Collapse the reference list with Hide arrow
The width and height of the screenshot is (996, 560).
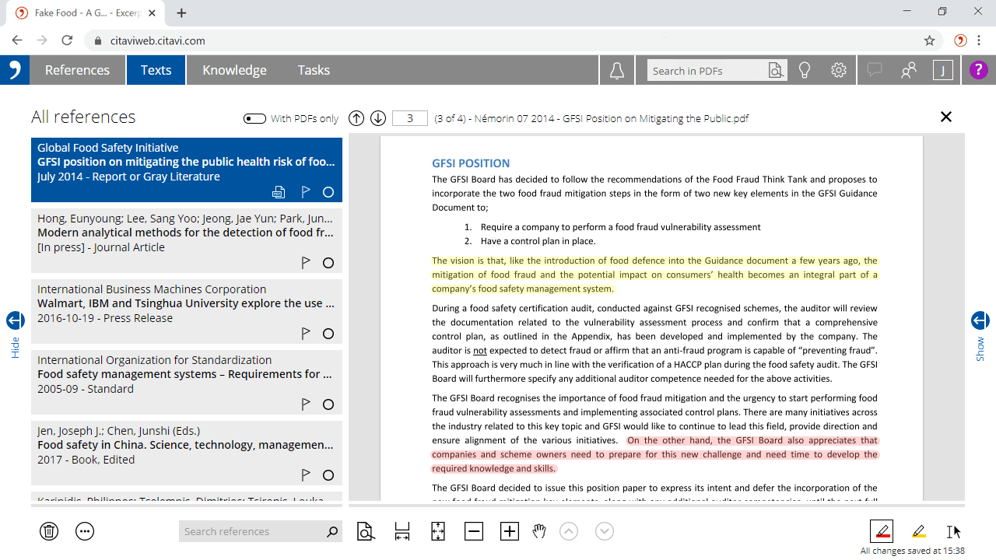tap(15, 320)
